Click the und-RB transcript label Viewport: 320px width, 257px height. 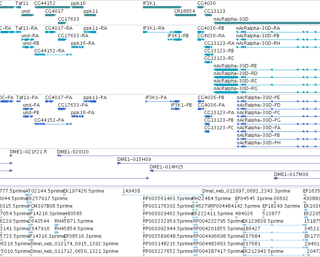tap(31, 43)
